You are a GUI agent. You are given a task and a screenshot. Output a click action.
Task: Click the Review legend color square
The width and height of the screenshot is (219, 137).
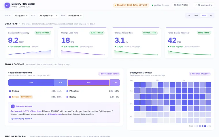coord(10,97)
